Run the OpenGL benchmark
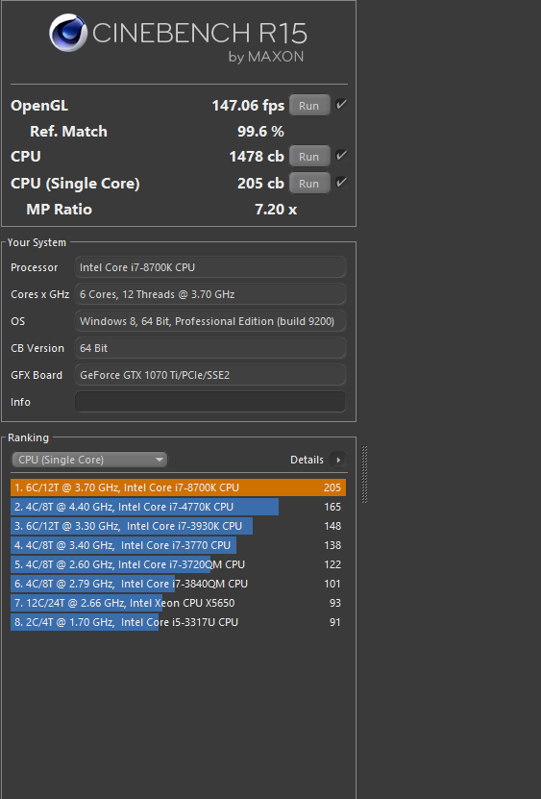 tap(309, 106)
